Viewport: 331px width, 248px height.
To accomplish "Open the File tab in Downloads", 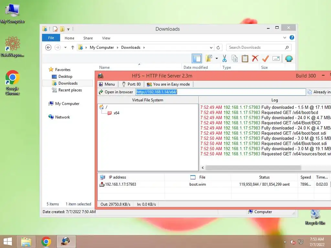I will coord(51,38).
